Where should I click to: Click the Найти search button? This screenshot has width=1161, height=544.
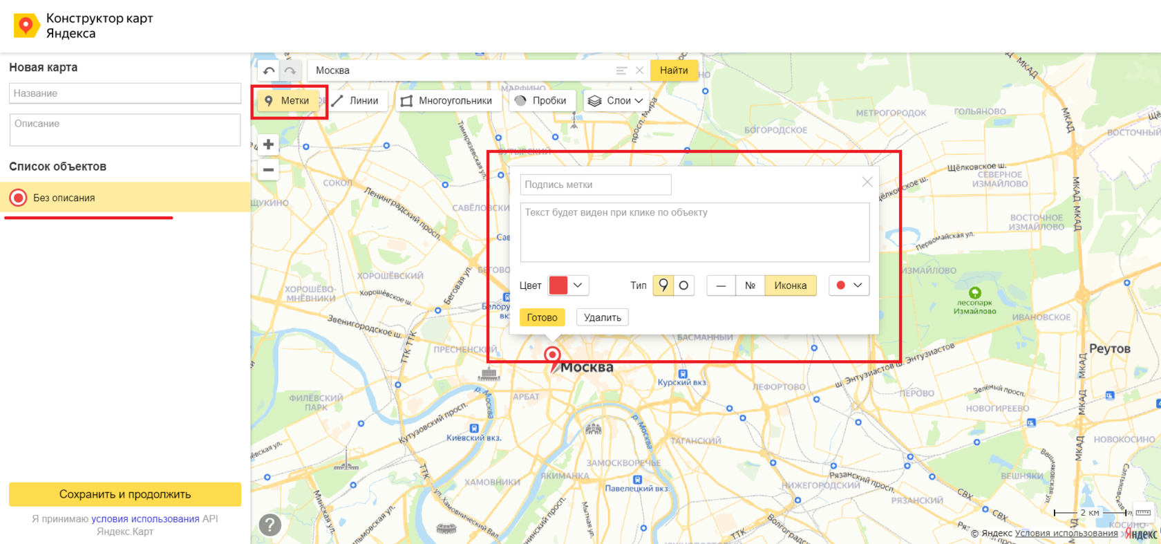tap(674, 71)
